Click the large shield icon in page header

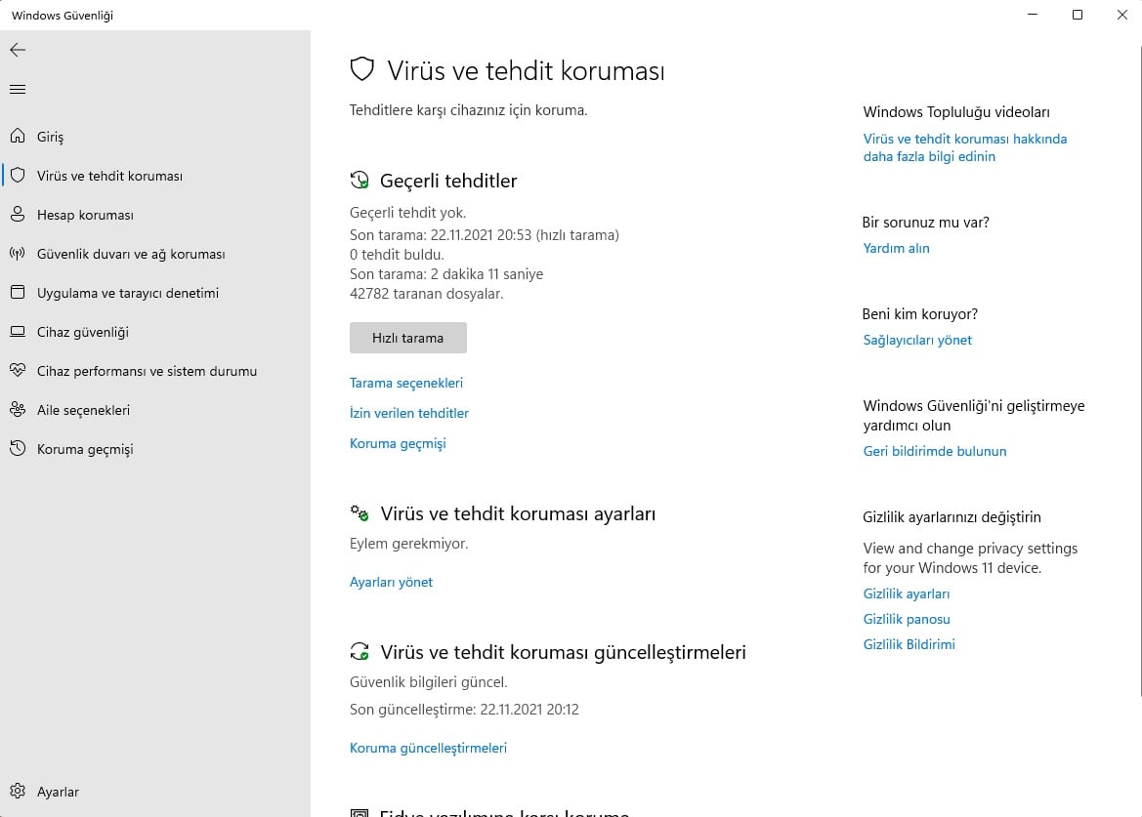(362, 70)
